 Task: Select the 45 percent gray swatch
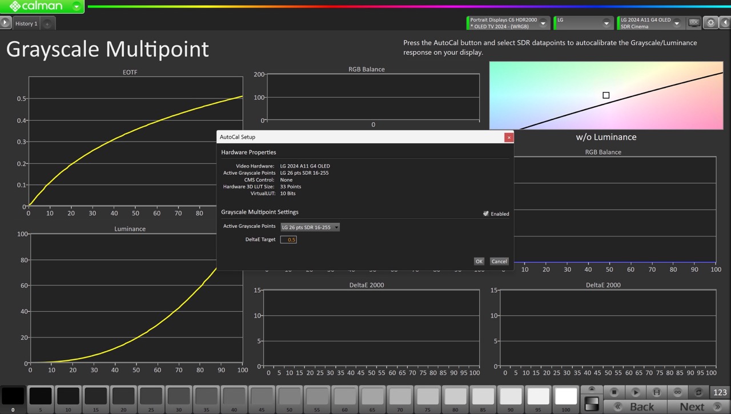click(x=262, y=398)
